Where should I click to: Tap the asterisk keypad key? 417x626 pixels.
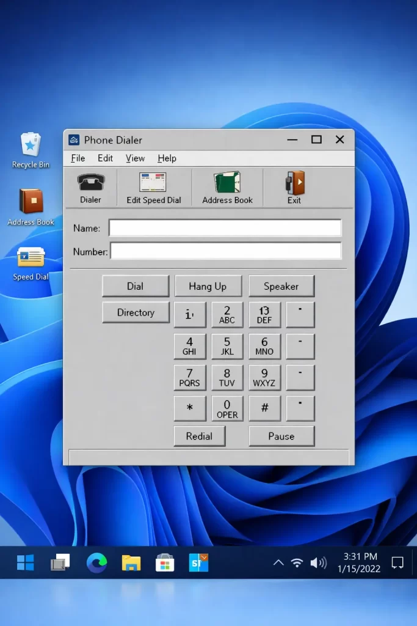click(190, 408)
